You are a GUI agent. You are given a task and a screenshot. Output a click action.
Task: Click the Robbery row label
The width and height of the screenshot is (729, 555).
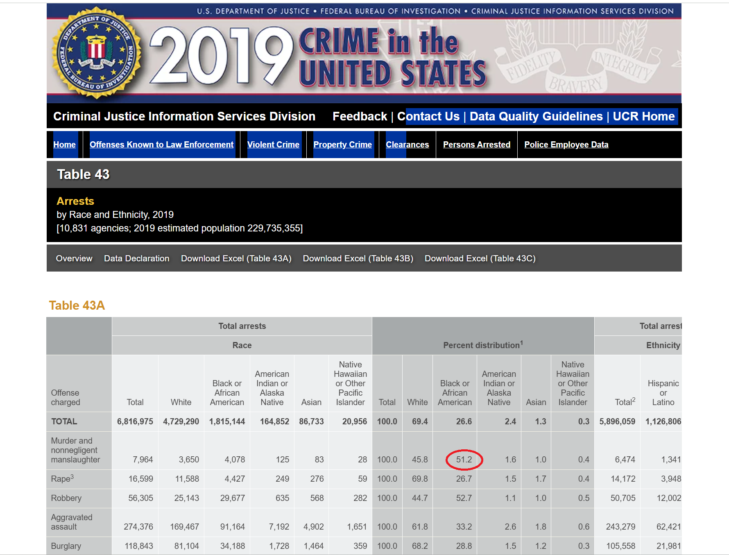(66, 498)
